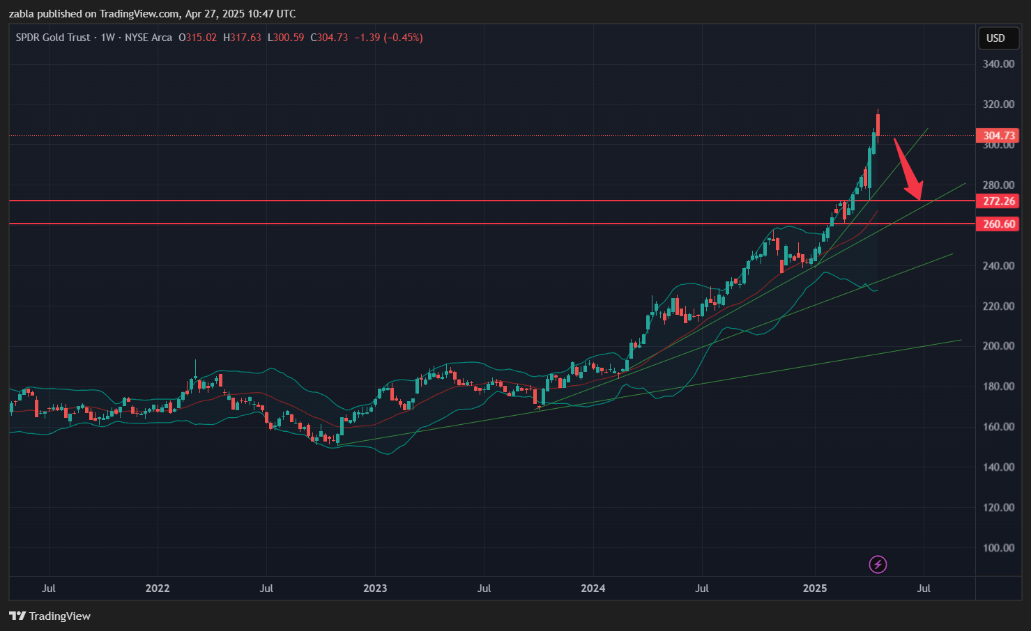The image size is (1031, 631).
Task: Click the high value 317.63 in legend
Action: (x=245, y=38)
